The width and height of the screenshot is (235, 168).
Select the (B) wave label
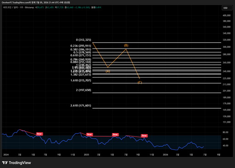tap(126, 45)
